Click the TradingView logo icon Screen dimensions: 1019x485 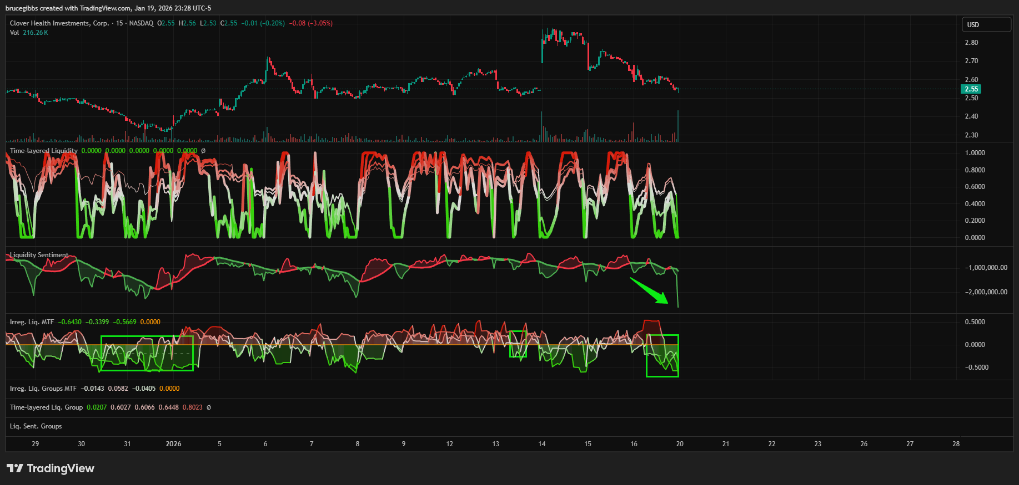[x=15, y=468]
